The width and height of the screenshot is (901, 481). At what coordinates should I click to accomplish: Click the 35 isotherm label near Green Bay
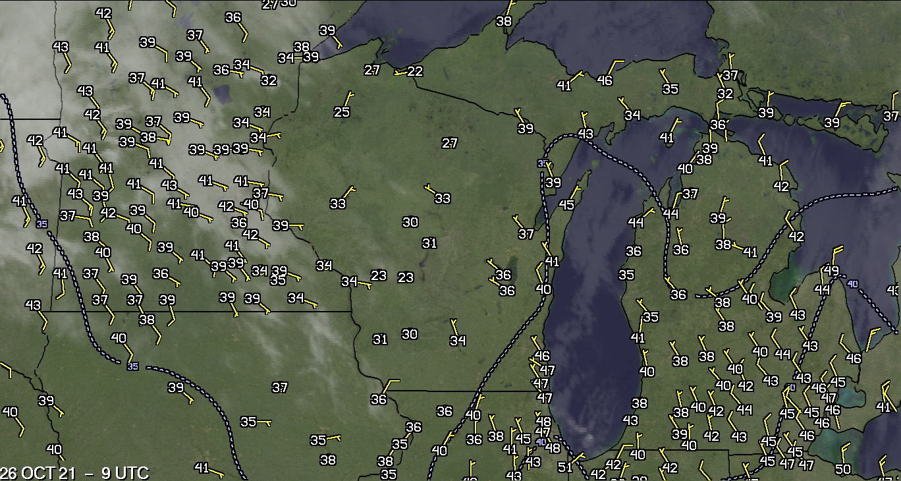pos(542,163)
